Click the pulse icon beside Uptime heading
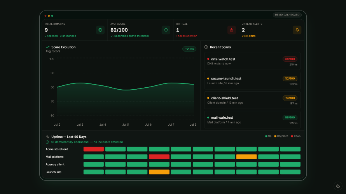This screenshot has width=346, height=194. click(47, 137)
